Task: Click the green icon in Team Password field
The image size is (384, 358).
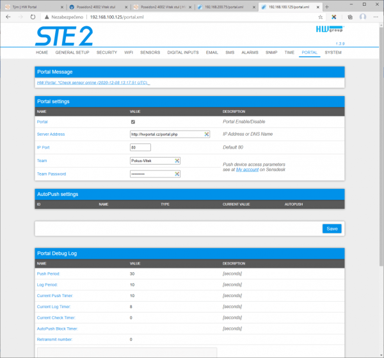Action: [177, 174]
